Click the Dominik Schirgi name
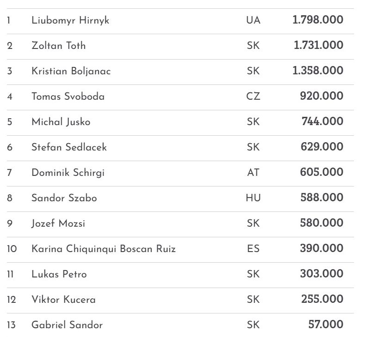The height and width of the screenshot is (337, 365). click(x=68, y=173)
